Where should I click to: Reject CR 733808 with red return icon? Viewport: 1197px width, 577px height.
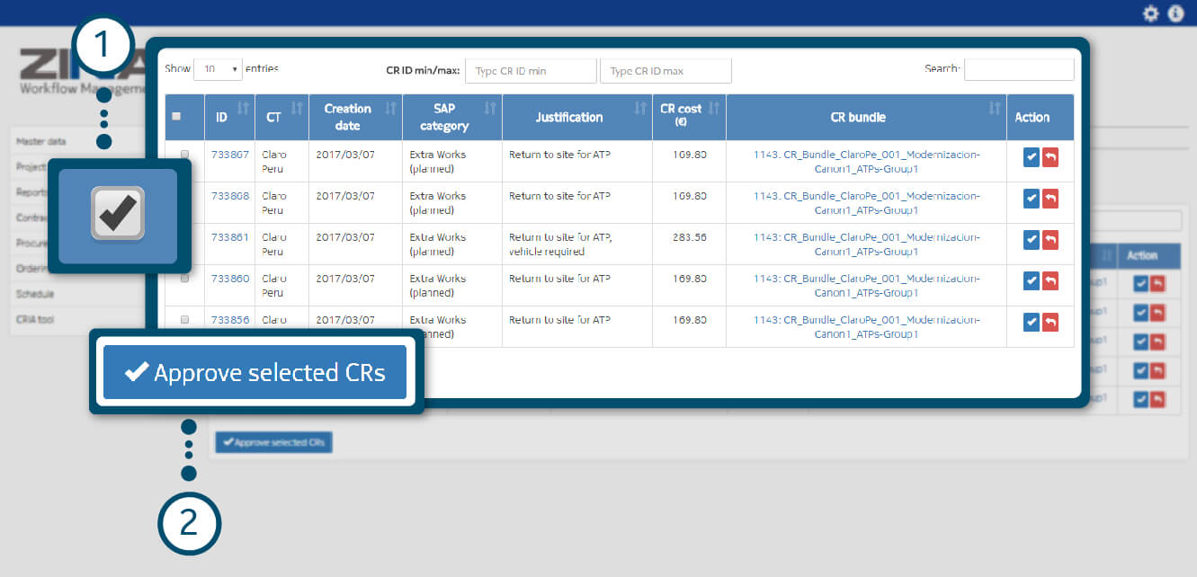1050,199
